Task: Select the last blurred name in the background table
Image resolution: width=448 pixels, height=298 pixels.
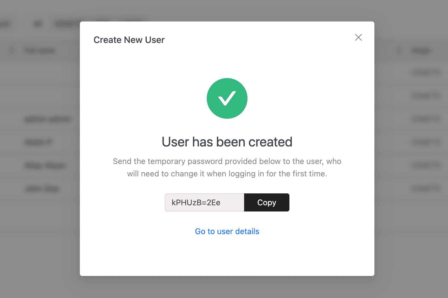Action: [x=42, y=189]
